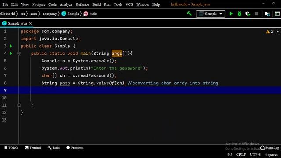Click the rightmost toolbar window icon
281x158 pixels.
pyautogui.click(x=277, y=14)
